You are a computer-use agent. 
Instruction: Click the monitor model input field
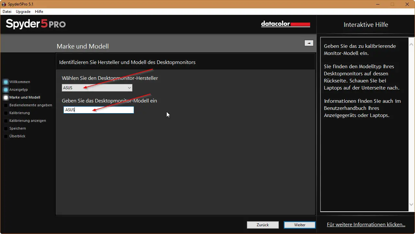pos(98,110)
